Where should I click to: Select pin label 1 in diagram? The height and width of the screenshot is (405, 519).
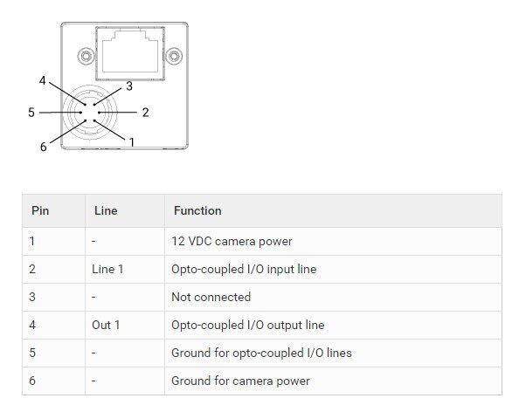(x=132, y=142)
